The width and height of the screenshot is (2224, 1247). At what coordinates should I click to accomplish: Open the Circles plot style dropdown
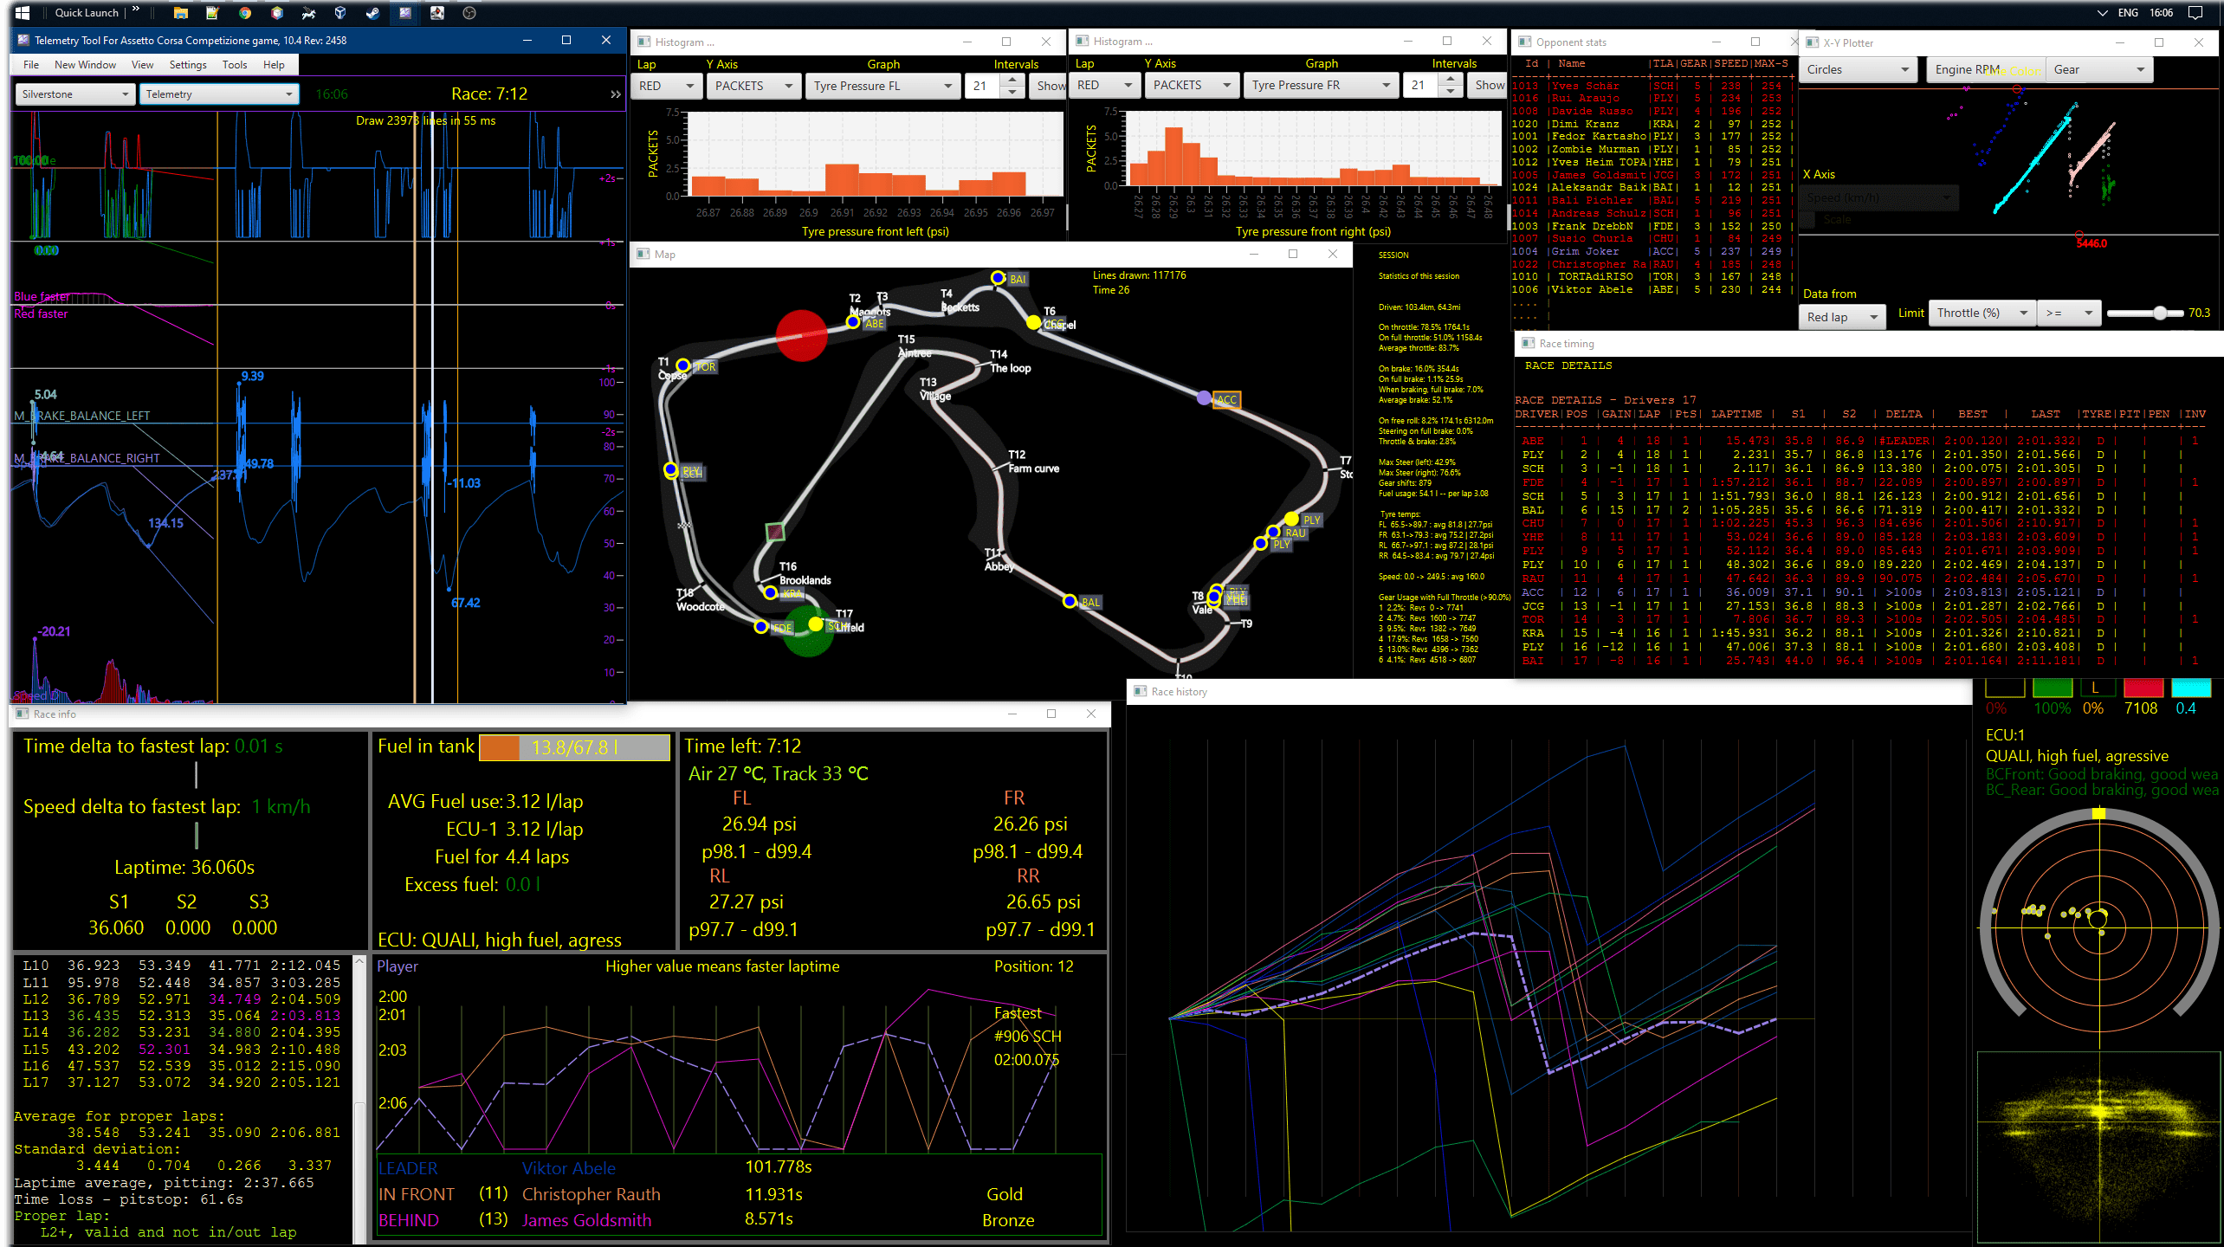(x=1857, y=70)
